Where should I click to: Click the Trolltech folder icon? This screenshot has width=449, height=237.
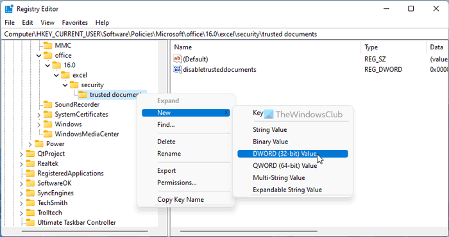click(30, 213)
